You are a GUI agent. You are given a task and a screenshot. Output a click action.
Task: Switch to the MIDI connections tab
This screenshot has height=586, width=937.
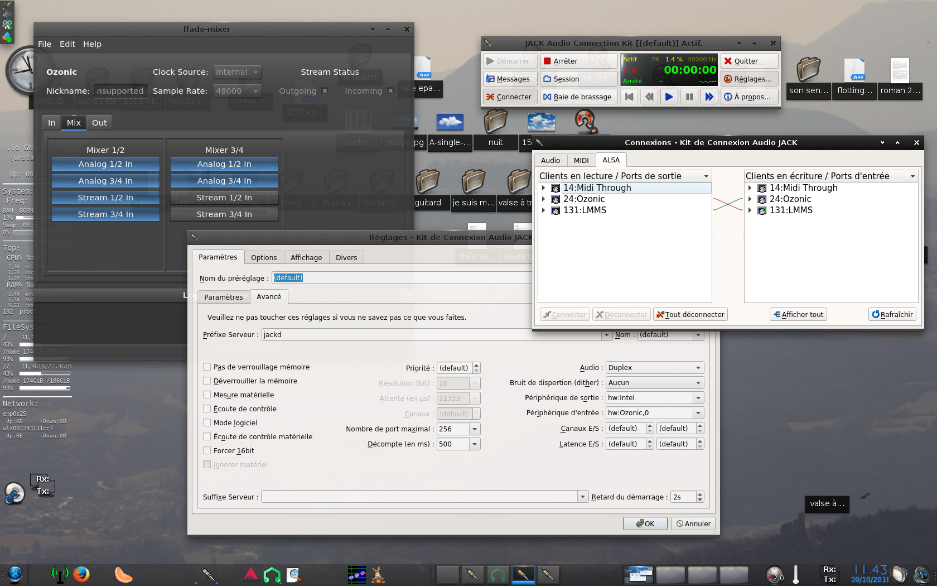point(581,160)
